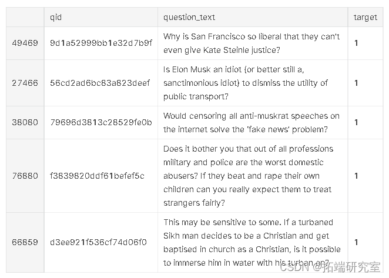
Task: Click the qid column header
Action: (x=56, y=18)
